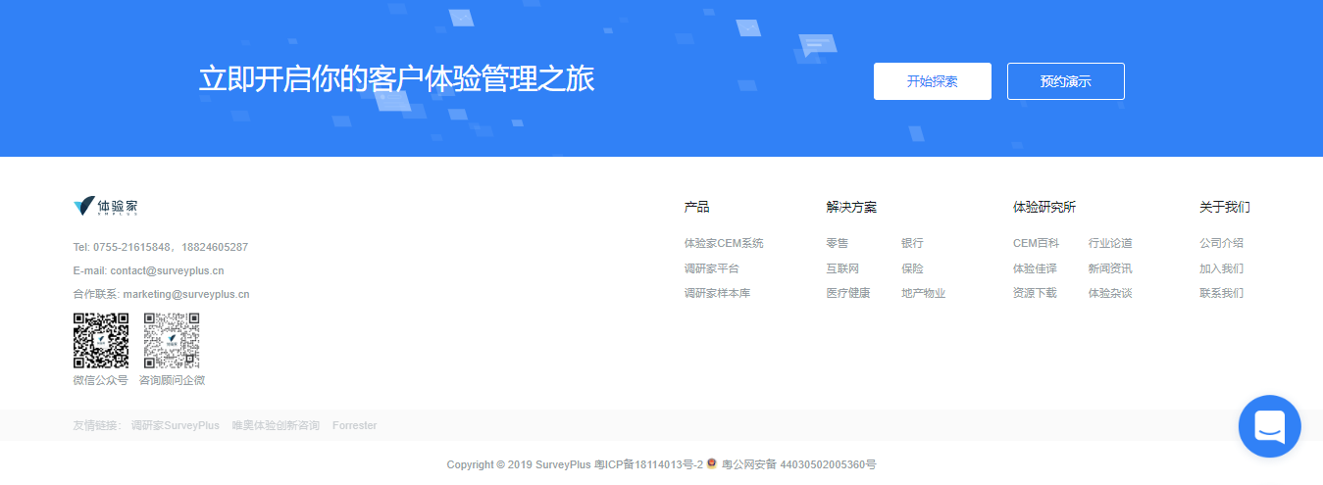
Task: Click the 体验家 logo in footer
Action: coord(106,207)
